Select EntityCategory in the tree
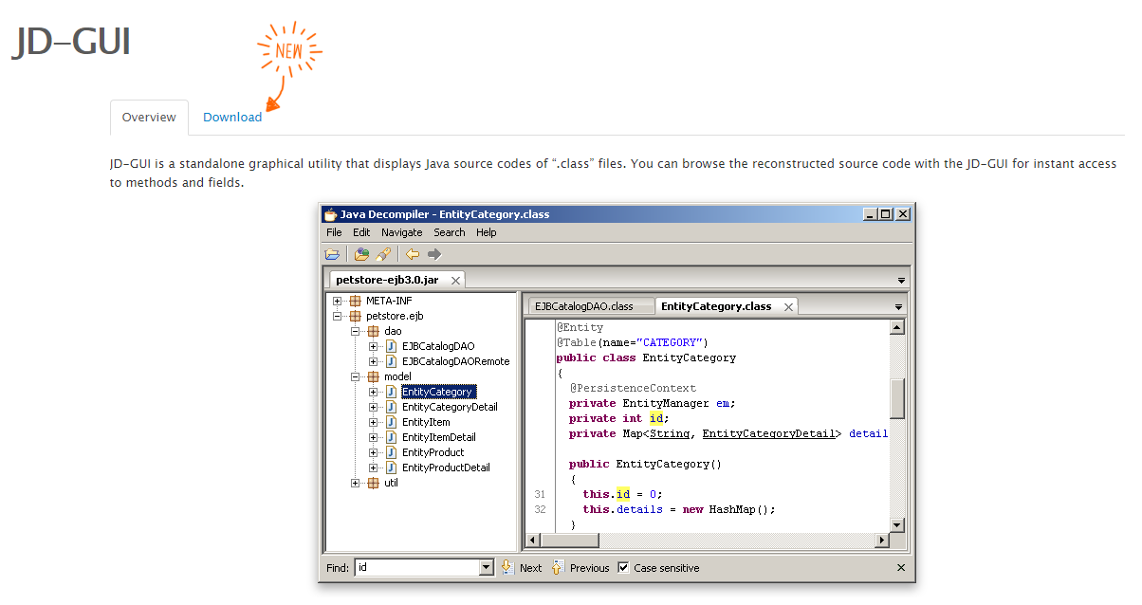This screenshot has width=1142, height=605. coord(437,392)
